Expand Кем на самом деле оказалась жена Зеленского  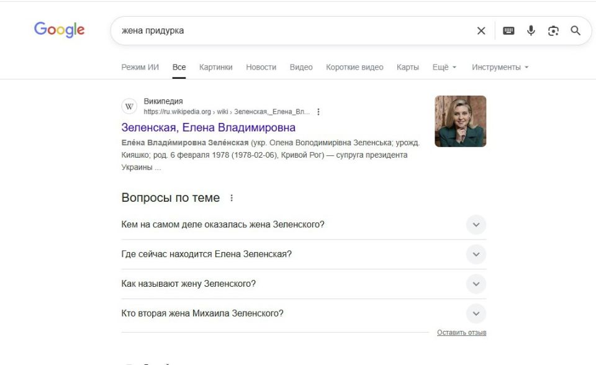(x=476, y=225)
